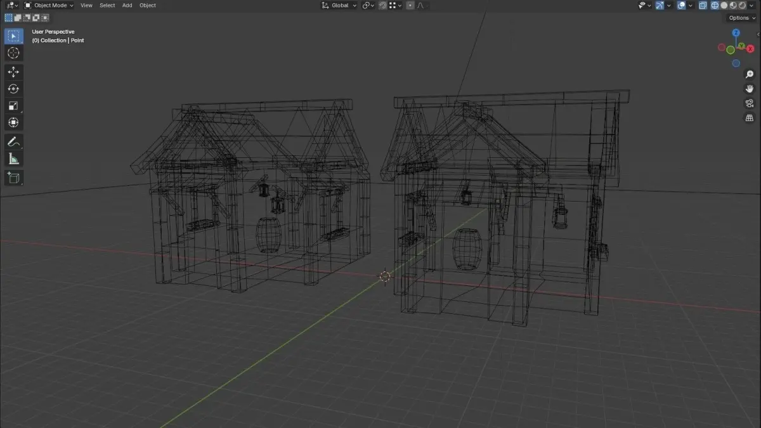Open the View menu

click(x=86, y=5)
